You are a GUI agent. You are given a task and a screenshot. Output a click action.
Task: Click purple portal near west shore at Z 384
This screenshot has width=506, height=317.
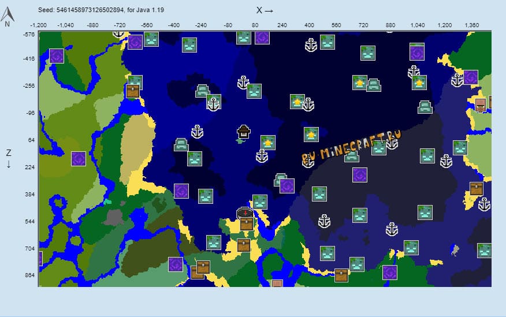181,191
